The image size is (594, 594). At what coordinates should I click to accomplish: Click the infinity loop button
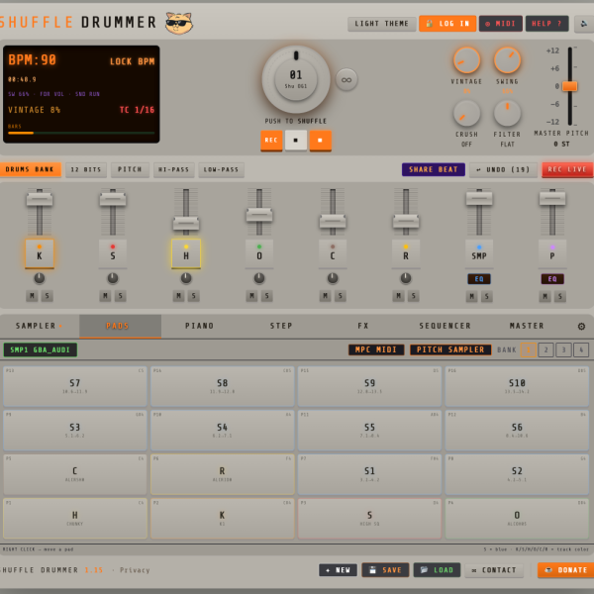tap(346, 79)
